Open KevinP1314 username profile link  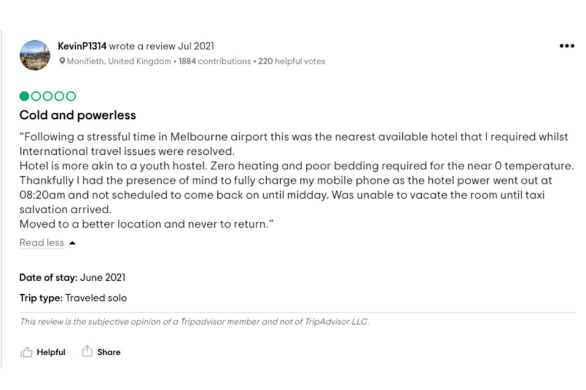pyautogui.click(x=82, y=46)
